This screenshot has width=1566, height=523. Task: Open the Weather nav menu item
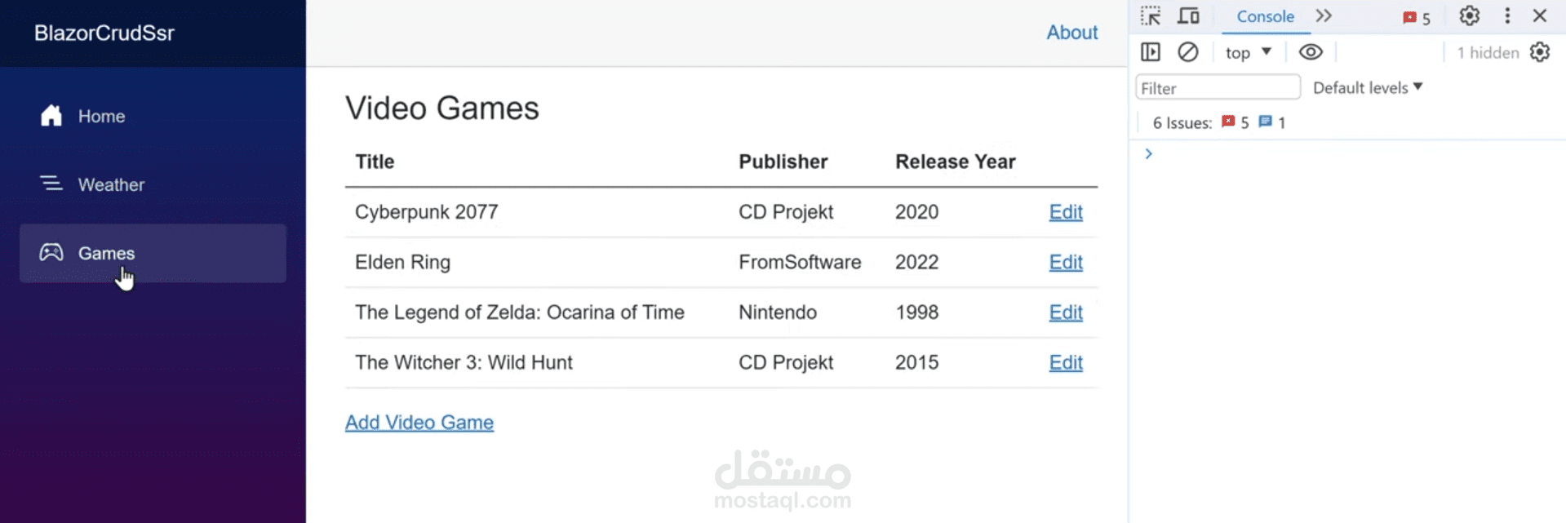point(111,184)
